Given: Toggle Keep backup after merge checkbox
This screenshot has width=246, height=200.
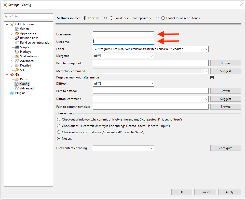Looking at the screenshot, I should pos(212,77).
